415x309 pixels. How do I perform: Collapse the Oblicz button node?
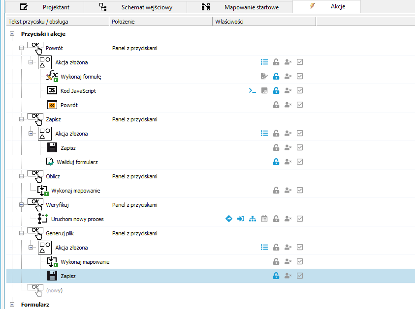tap(22, 176)
